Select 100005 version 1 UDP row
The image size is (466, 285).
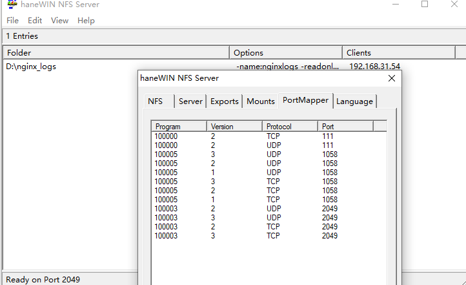pyautogui.click(x=269, y=173)
